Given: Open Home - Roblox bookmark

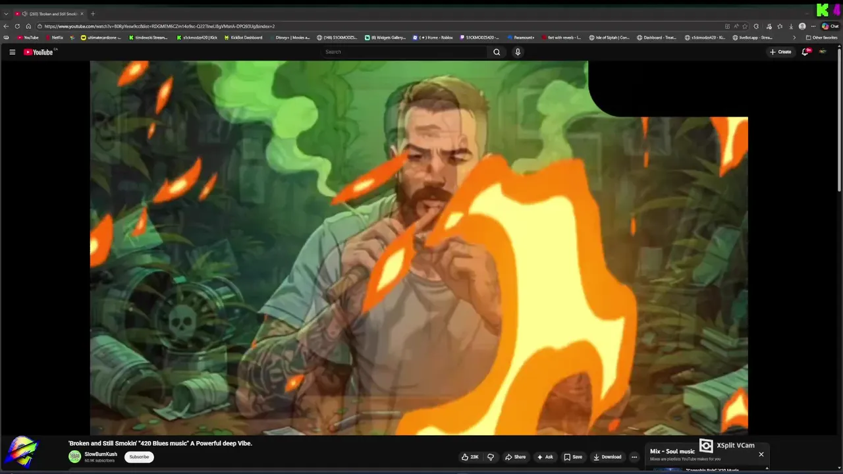Looking at the screenshot, I should pos(433,38).
